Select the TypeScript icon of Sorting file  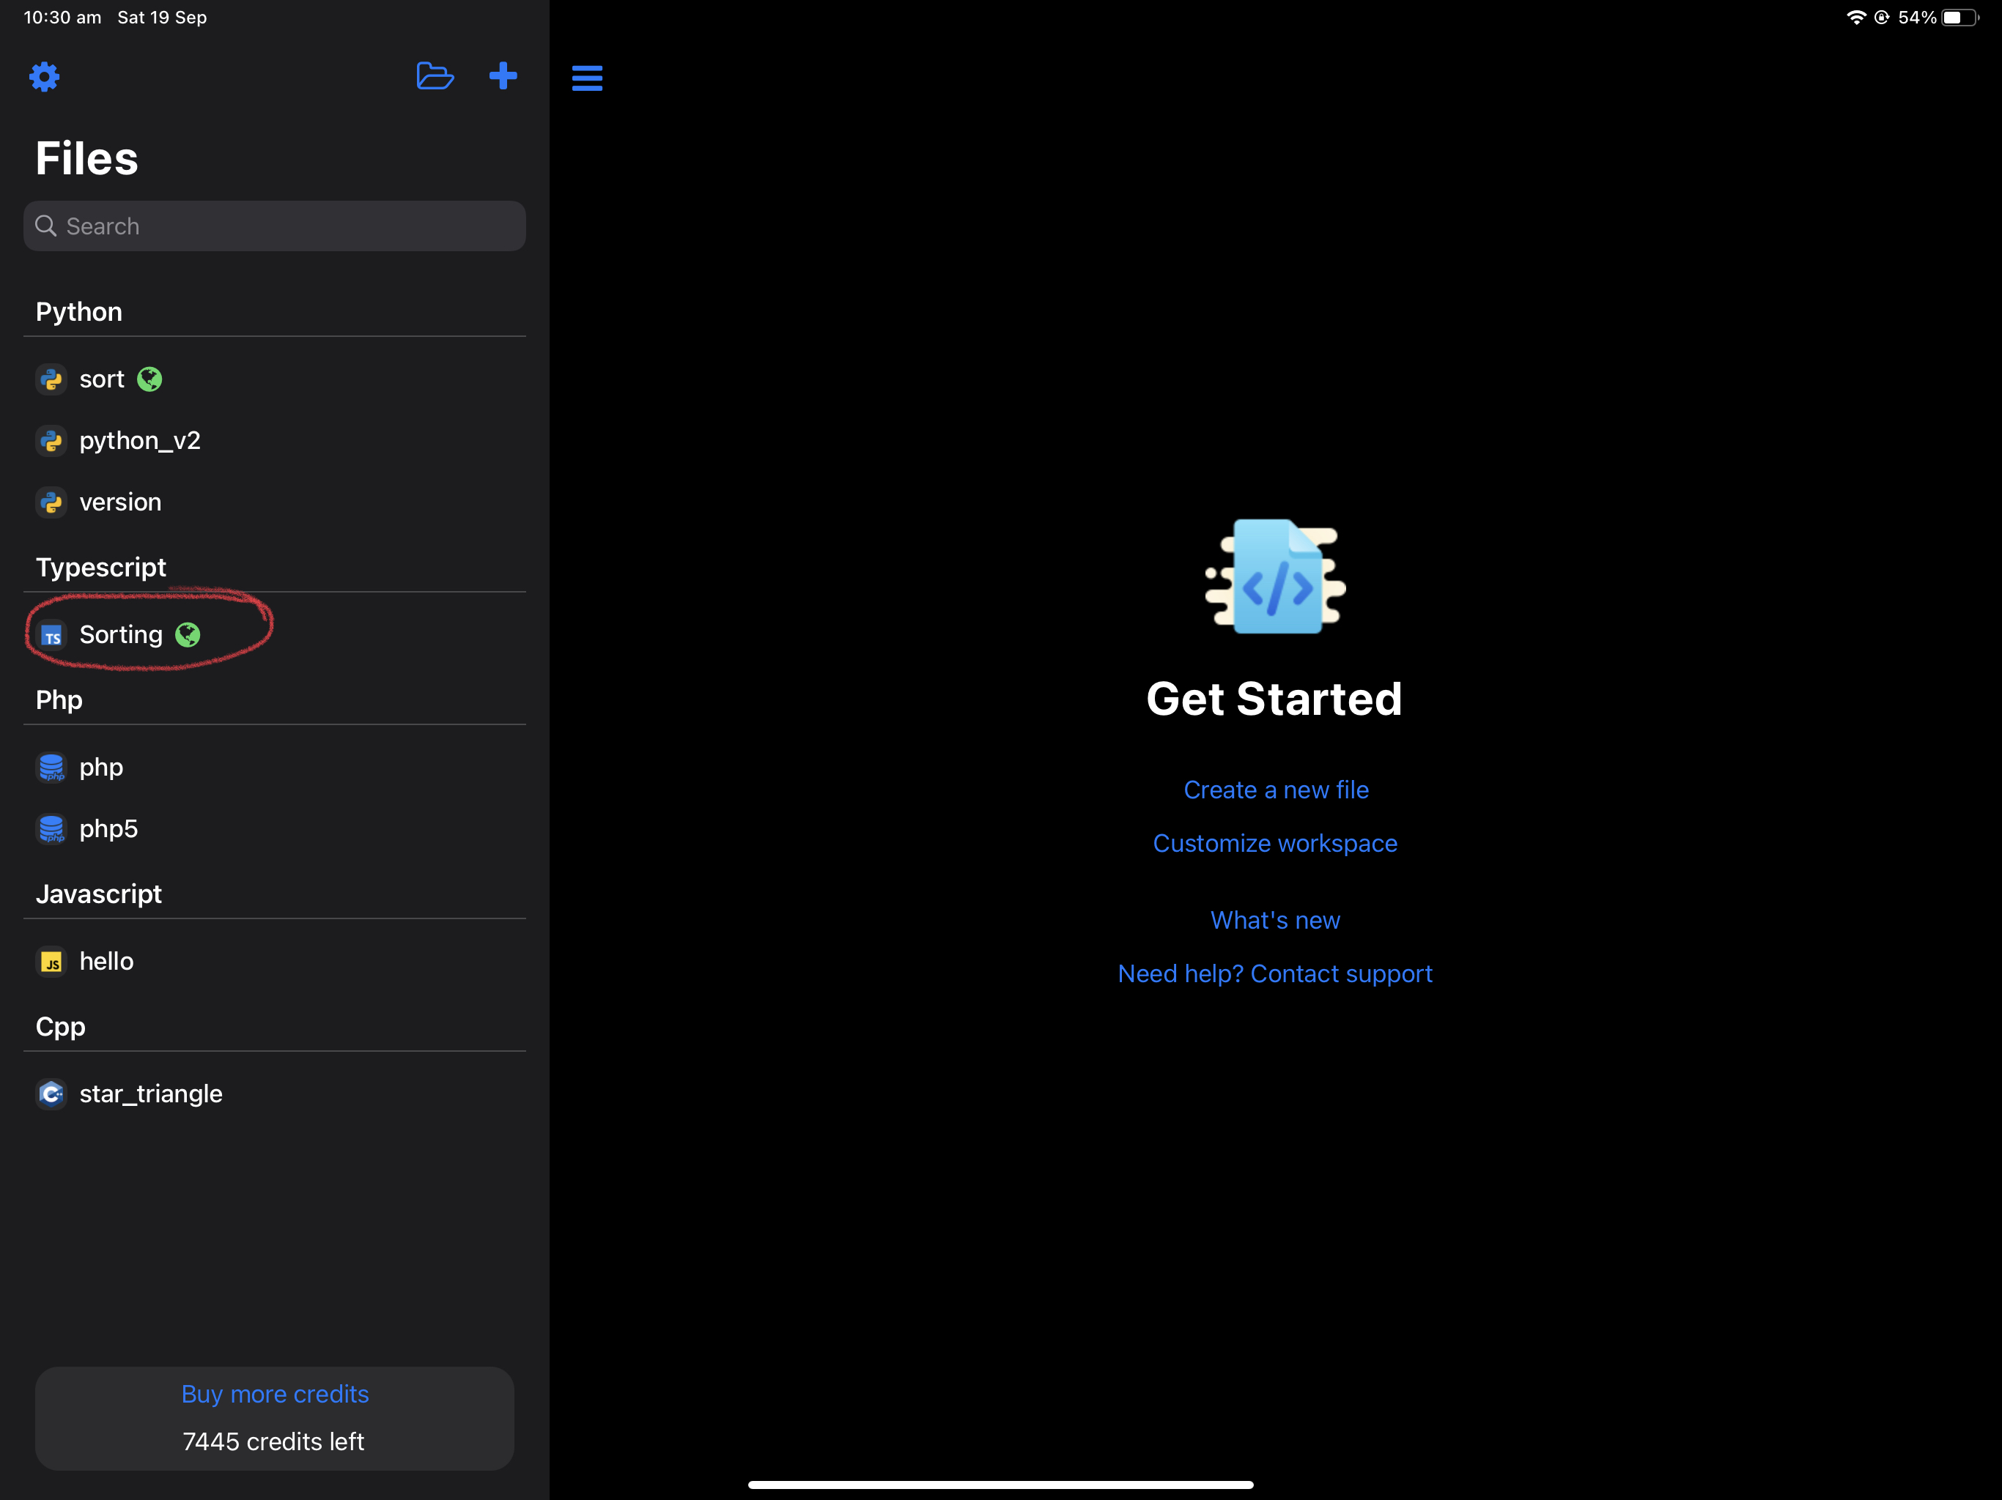51,636
